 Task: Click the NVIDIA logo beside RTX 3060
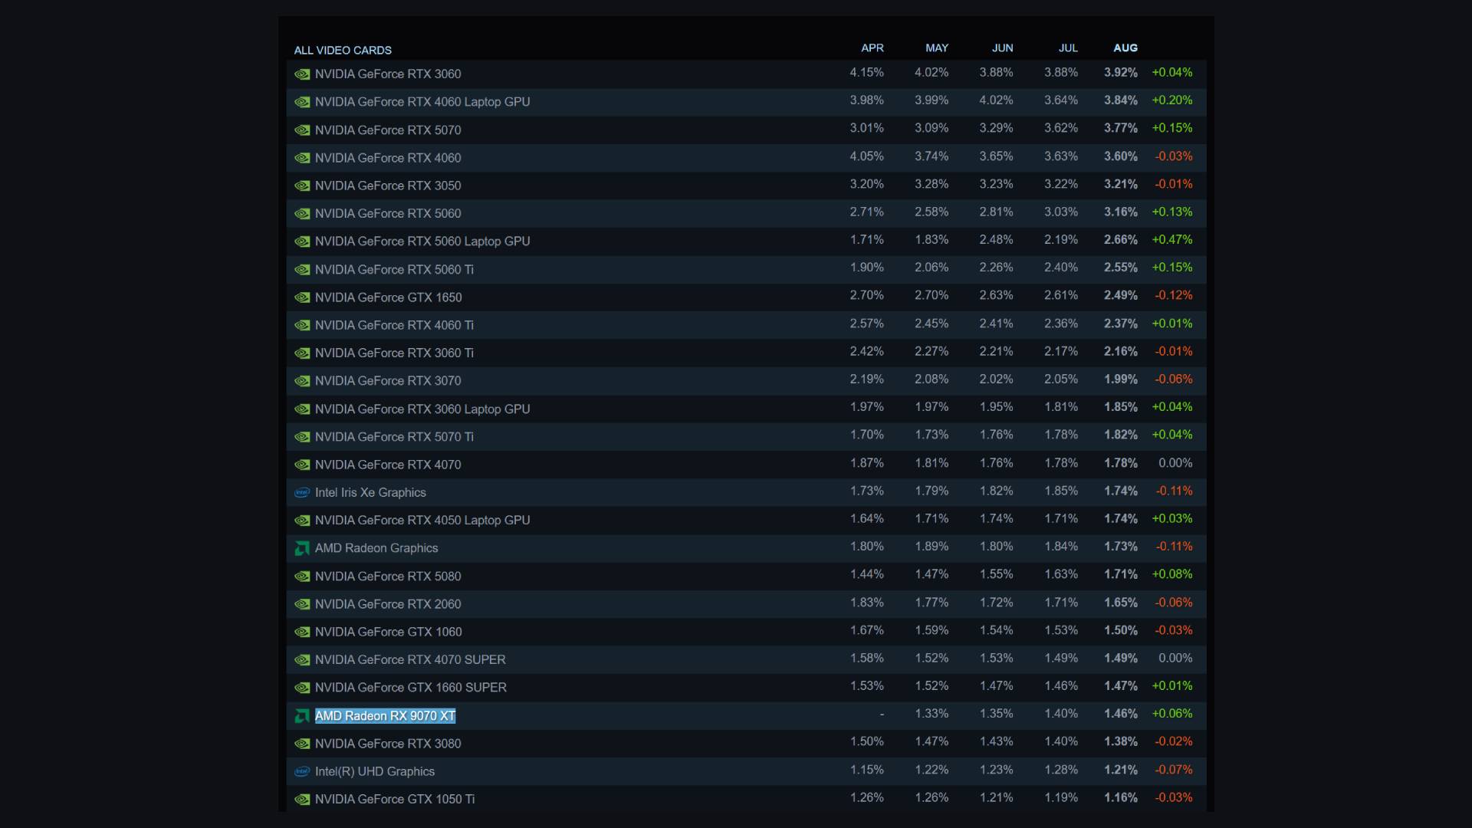click(302, 74)
